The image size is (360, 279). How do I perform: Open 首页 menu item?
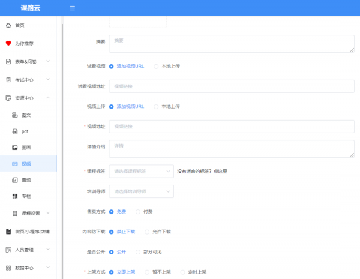pyautogui.click(x=28, y=25)
